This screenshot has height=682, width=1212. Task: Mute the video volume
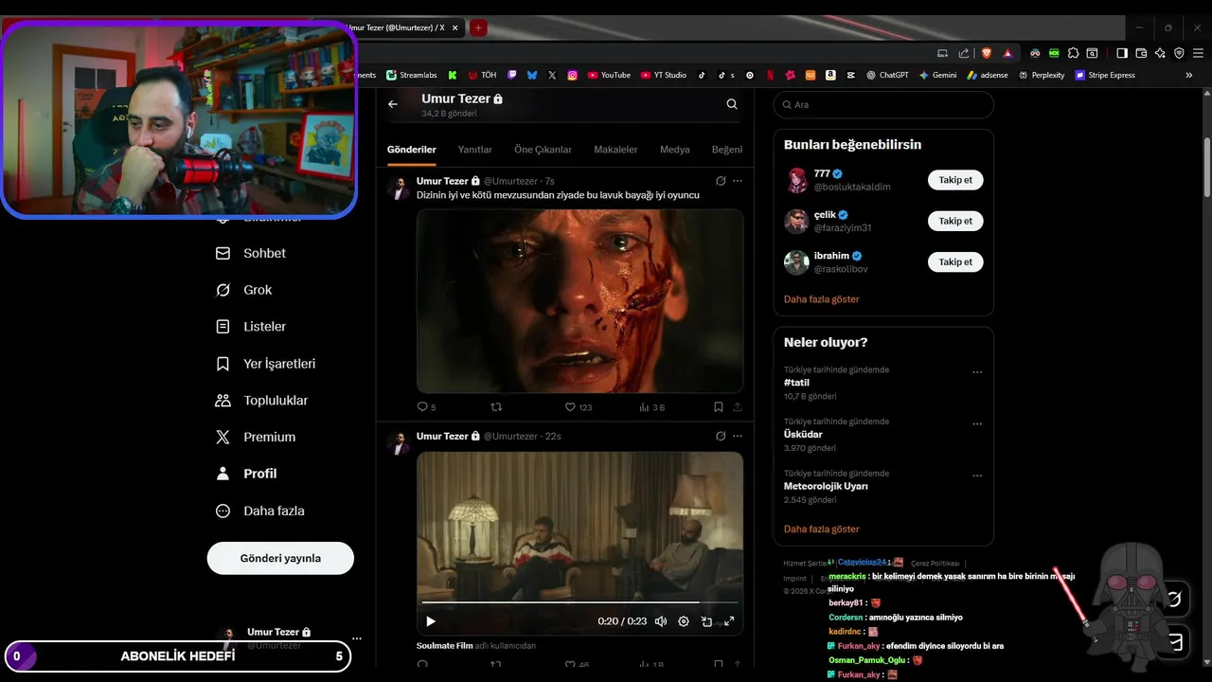(x=661, y=621)
